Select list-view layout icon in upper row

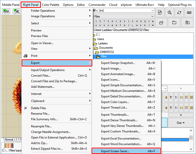coord(176,97)
